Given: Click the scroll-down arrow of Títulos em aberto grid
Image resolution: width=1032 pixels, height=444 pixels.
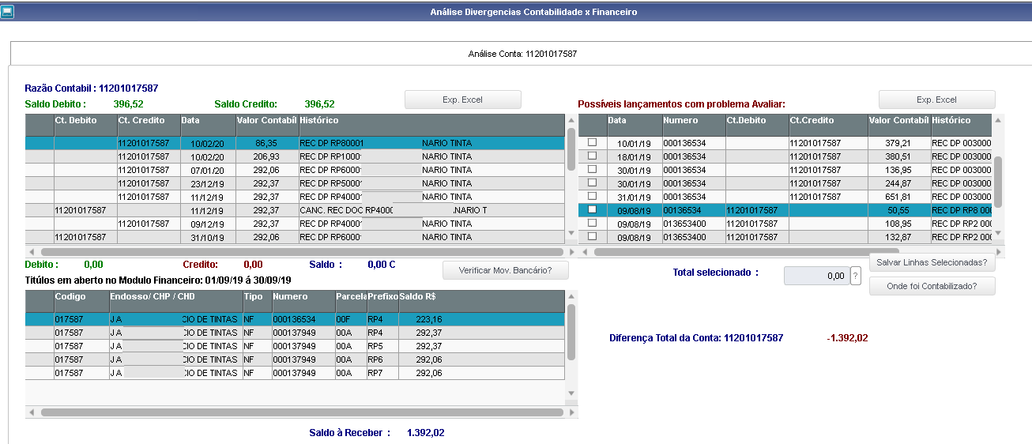Looking at the screenshot, I should [571, 393].
